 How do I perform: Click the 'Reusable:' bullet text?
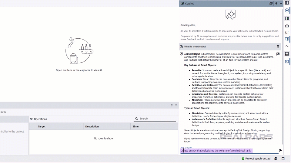pos(197,70)
